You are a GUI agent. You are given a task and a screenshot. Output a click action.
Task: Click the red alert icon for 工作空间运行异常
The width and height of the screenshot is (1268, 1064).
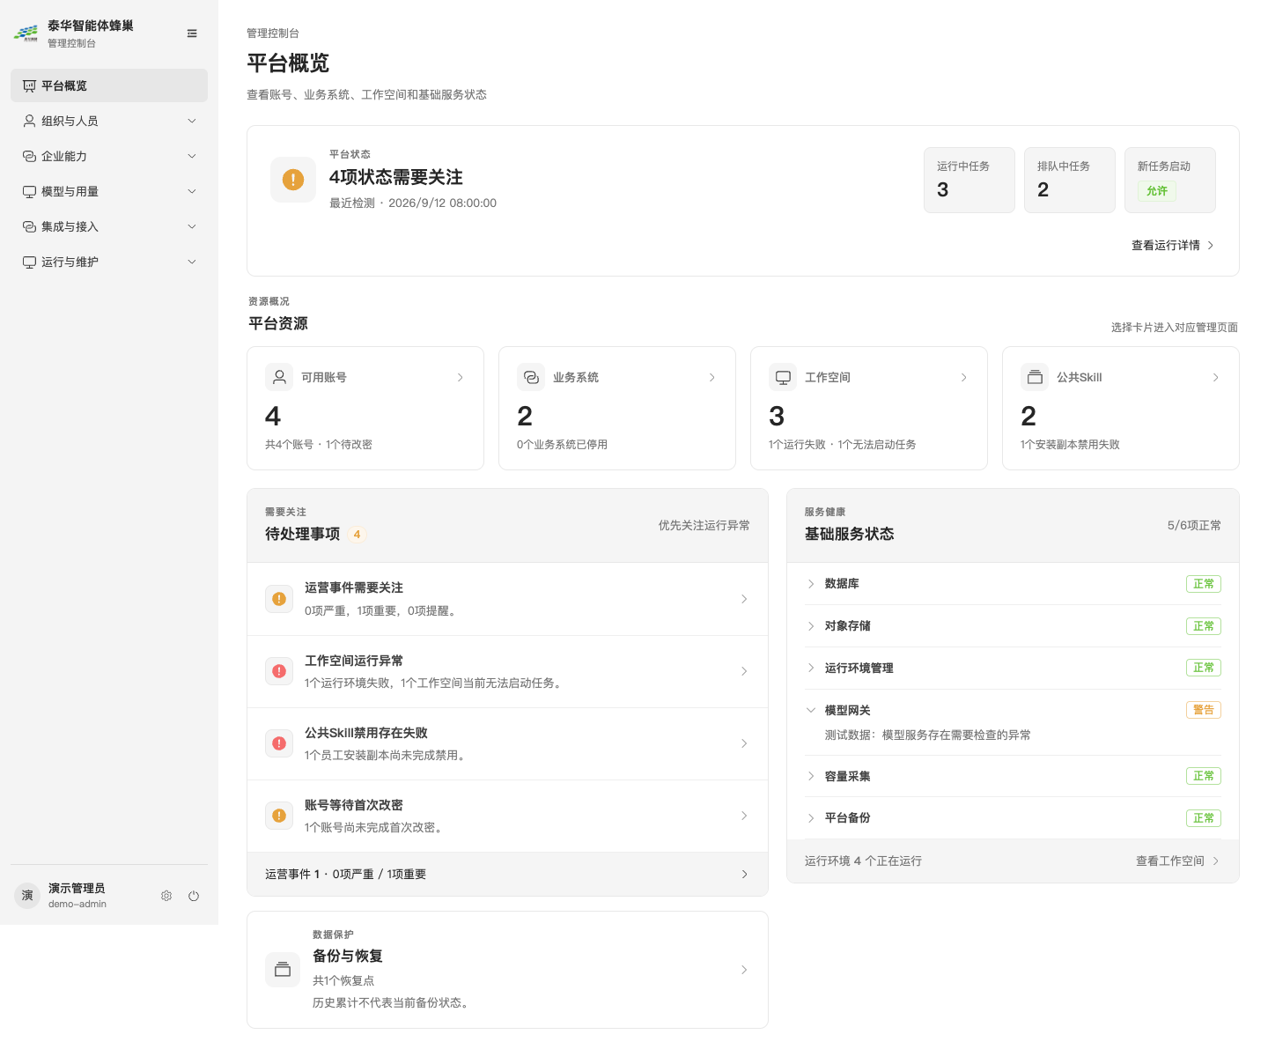tap(279, 671)
